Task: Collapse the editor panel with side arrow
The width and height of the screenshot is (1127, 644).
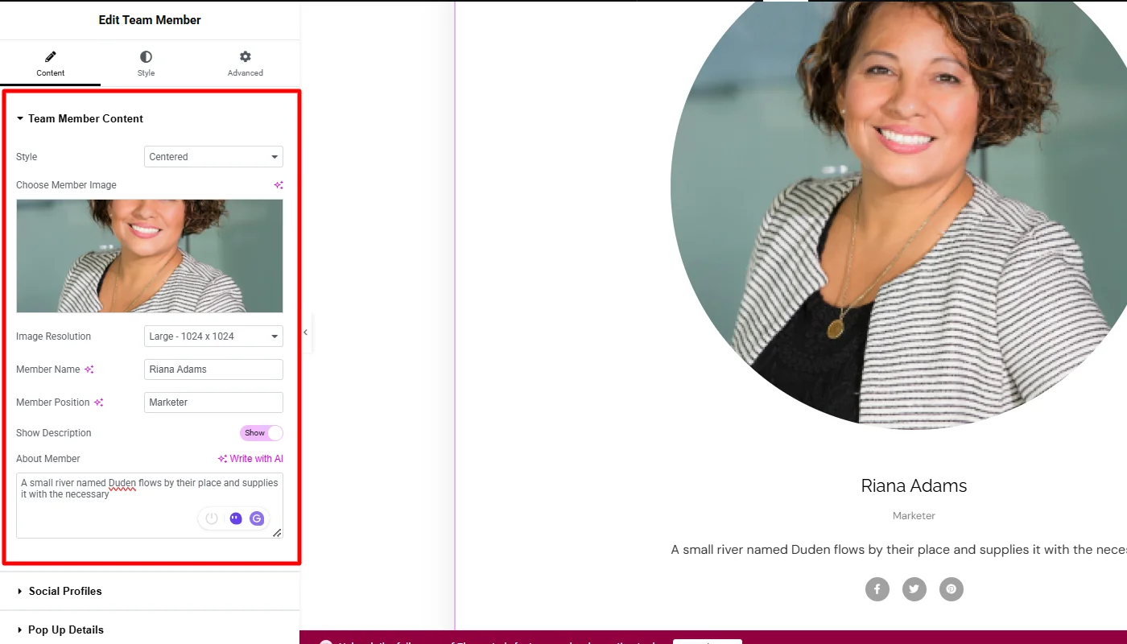Action: [305, 332]
